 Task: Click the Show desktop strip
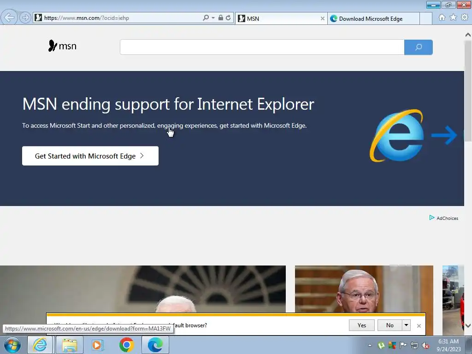[x=468, y=345]
